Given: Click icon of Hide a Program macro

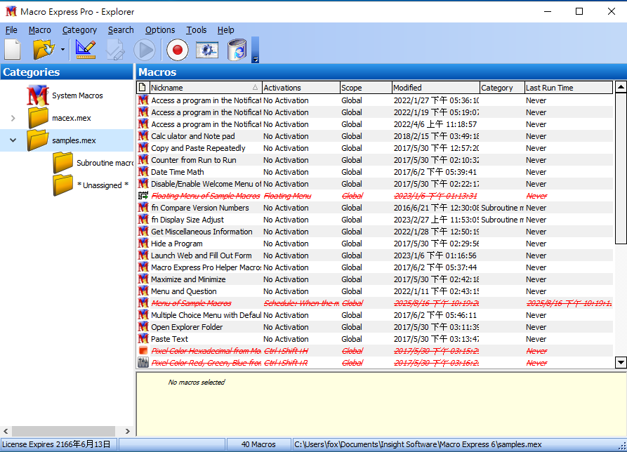Looking at the screenshot, I should pos(143,244).
